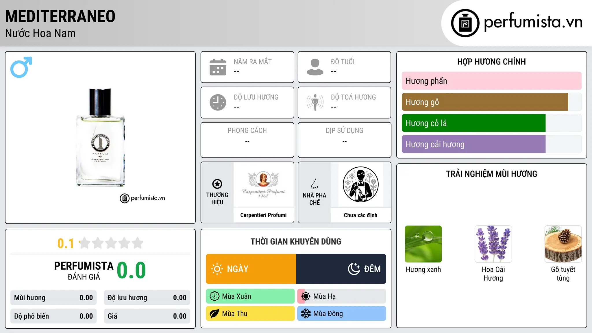Open the Mediterraneo perfume bottle image
Viewport: 592px width, 333px height.
pos(100,137)
